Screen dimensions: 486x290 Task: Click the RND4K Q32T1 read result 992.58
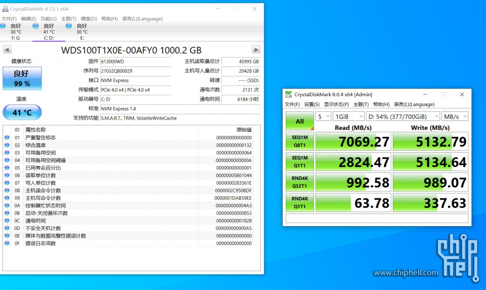(x=353, y=182)
